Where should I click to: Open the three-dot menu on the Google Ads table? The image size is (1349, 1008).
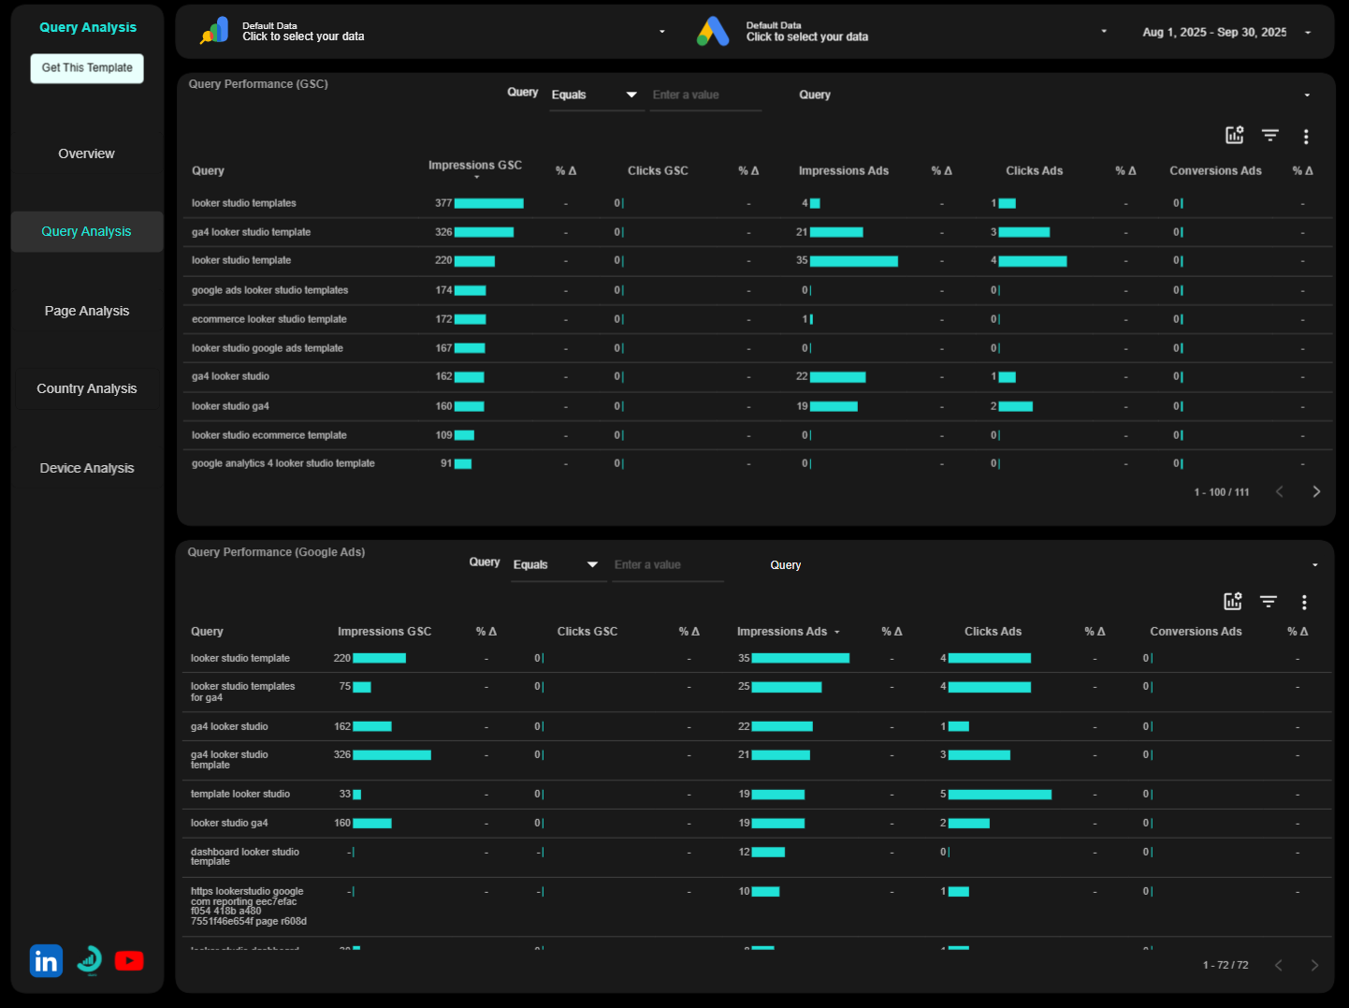[x=1304, y=603]
